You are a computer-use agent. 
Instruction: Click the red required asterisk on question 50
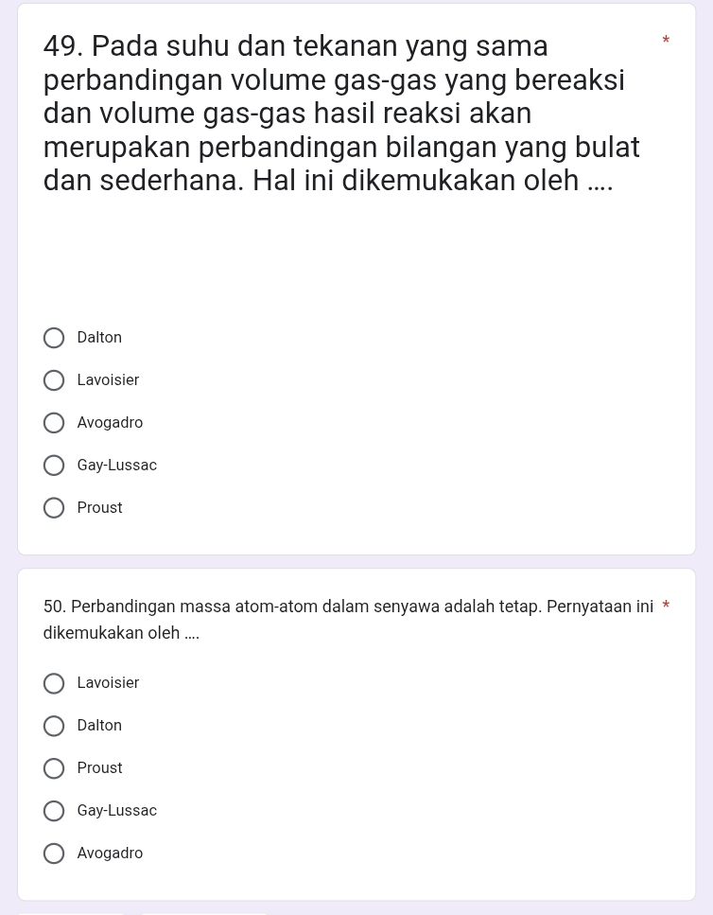point(666,606)
